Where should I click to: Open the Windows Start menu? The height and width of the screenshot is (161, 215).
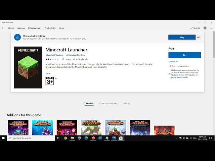coord(3,138)
